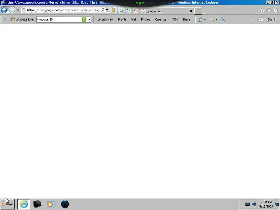280x210 pixels.
Task: Click the Windows Live logo button
Action: click(x=22, y=19)
